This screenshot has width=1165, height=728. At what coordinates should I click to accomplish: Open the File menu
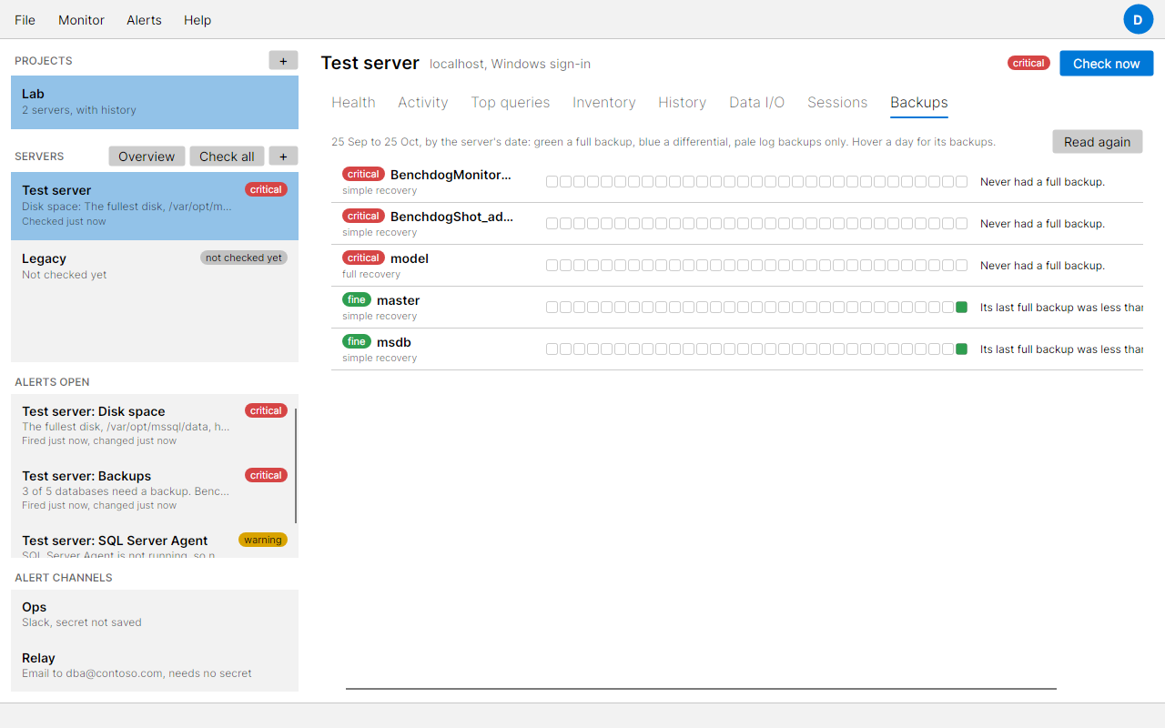click(x=25, y=20)
